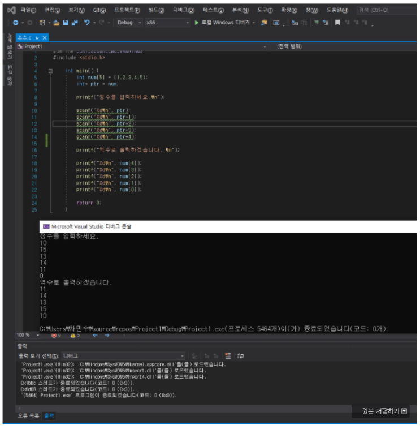The height and width of the screenshot is (429, 420).
Task: Click the find in files icon
Action: 264,23
